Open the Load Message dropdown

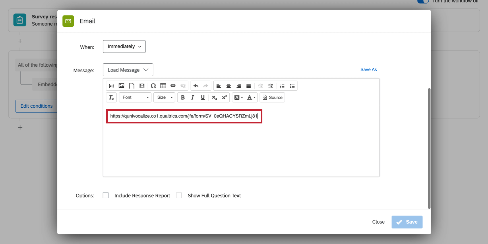[x=128, y=70]
